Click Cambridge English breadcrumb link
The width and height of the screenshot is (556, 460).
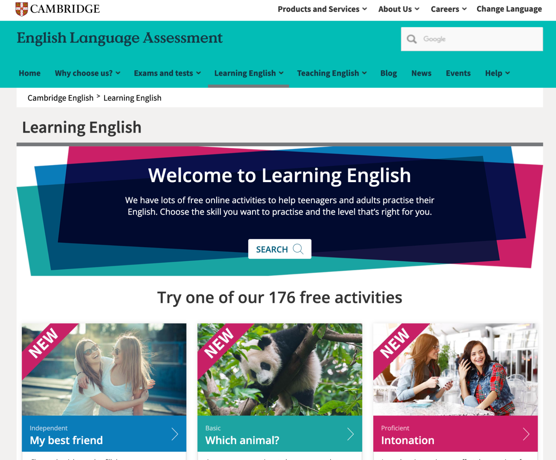click(x=60, y=98)
